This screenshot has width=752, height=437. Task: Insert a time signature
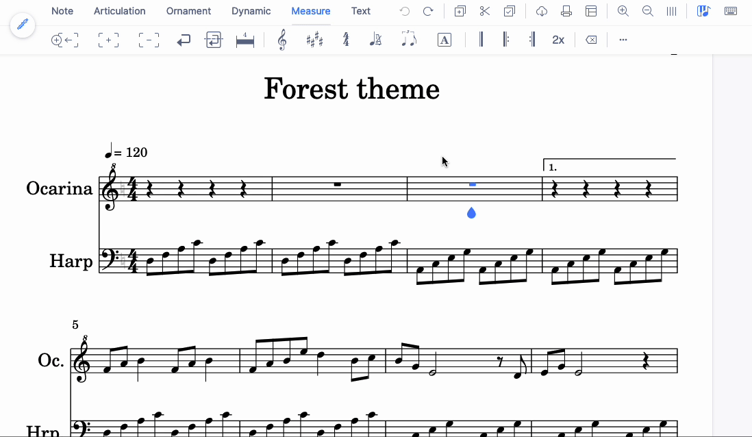click(346, 39)
